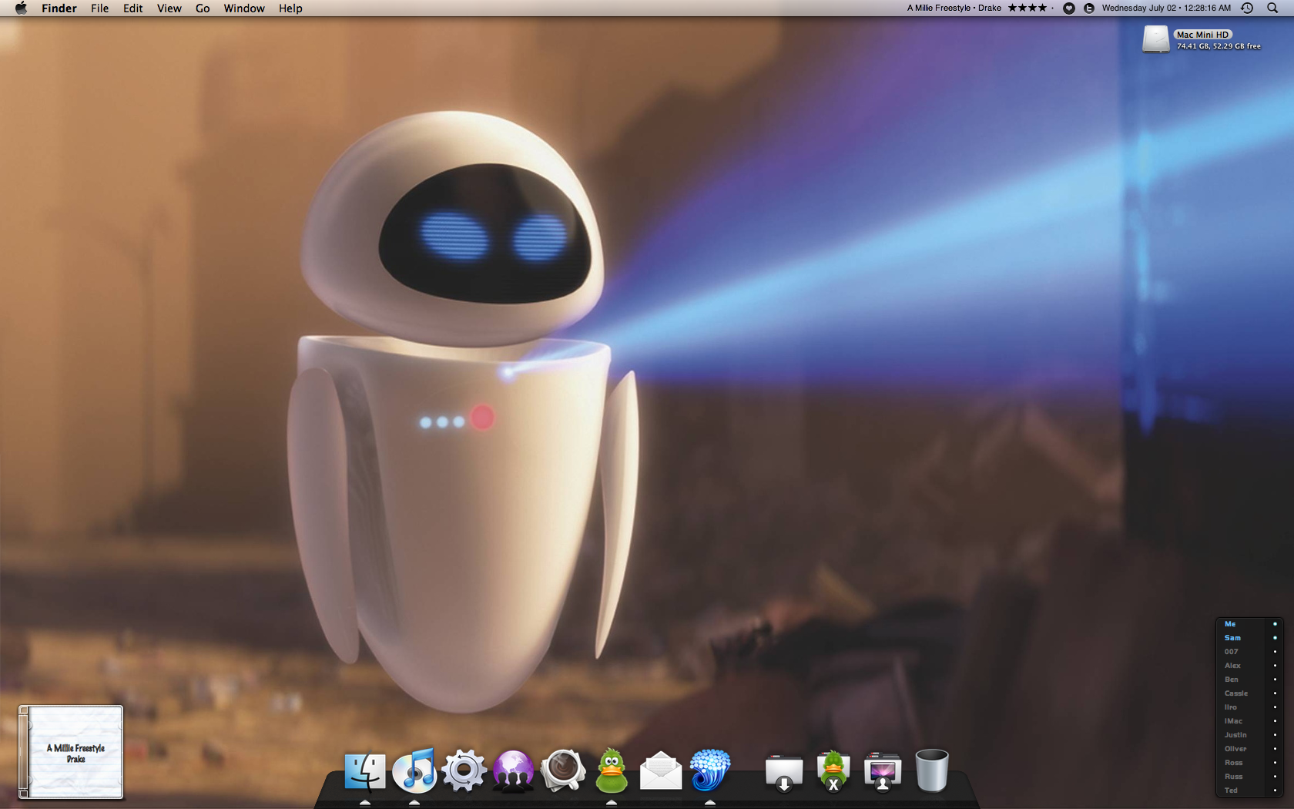Open the Apple menu
The height and width of the screenshot is (809, 1294).
click(21, 8)
